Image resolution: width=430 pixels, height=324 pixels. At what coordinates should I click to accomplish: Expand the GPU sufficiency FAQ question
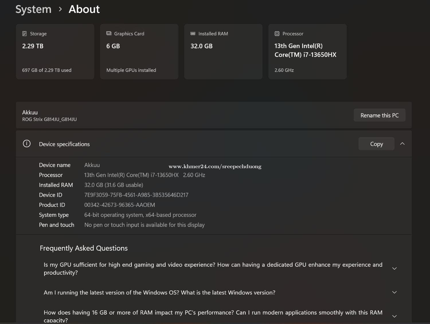point(394,268)
